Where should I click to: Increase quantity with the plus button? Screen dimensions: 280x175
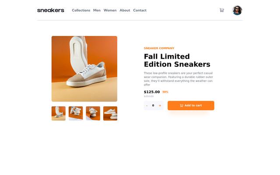pyautogui.click(x=160, y=106)
